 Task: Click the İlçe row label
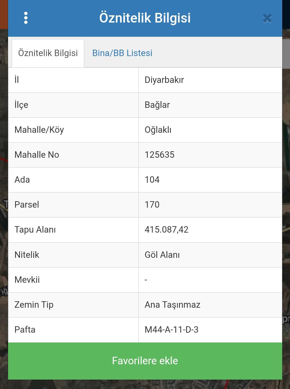pos(21,105)
